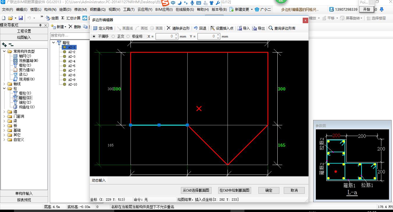Click the 单构件输入 panel button
The width and height of the screenshot is (393, 212).
pyautogui.click(x=24, y=193)
